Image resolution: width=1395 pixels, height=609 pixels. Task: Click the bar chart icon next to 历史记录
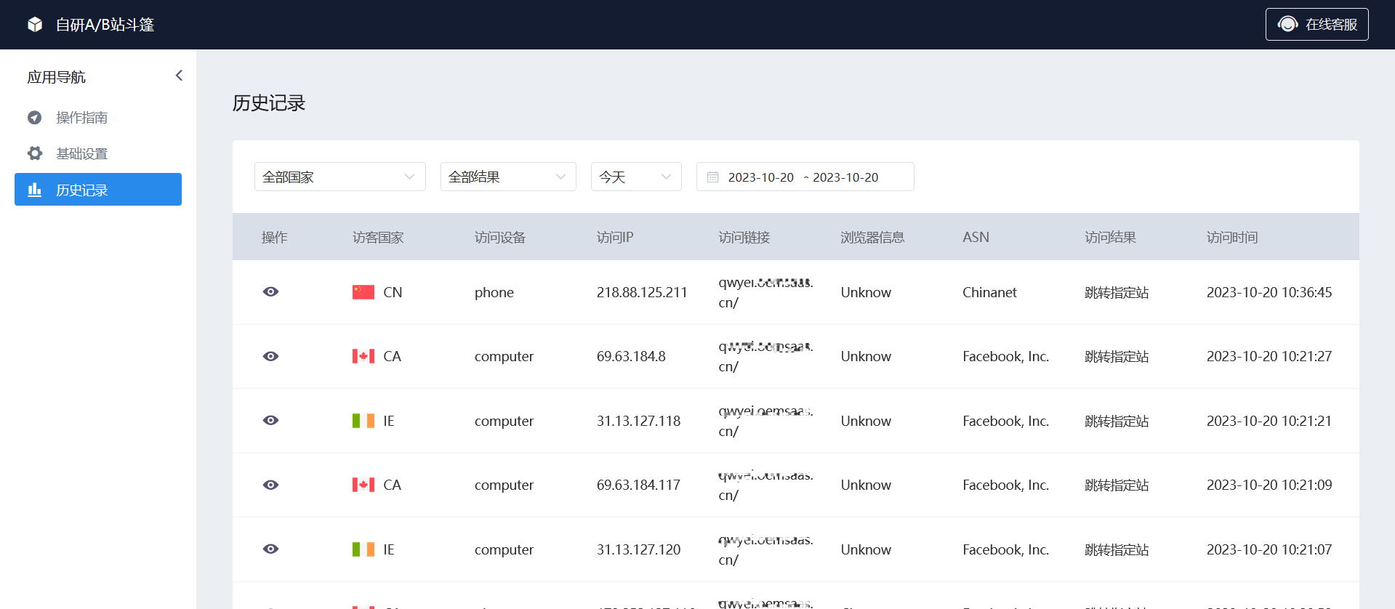[35, 190]
